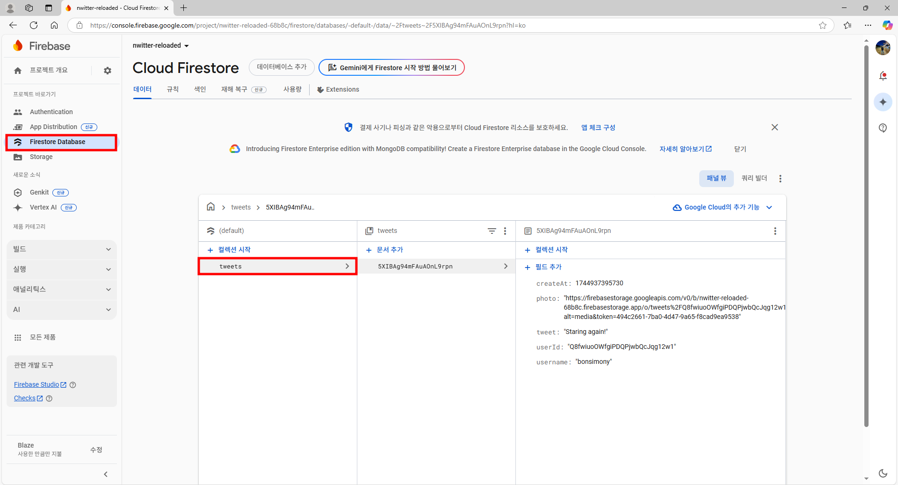
Task: Expand the 빌드 category
Action: pyautogui.click(x=62, y=249)
